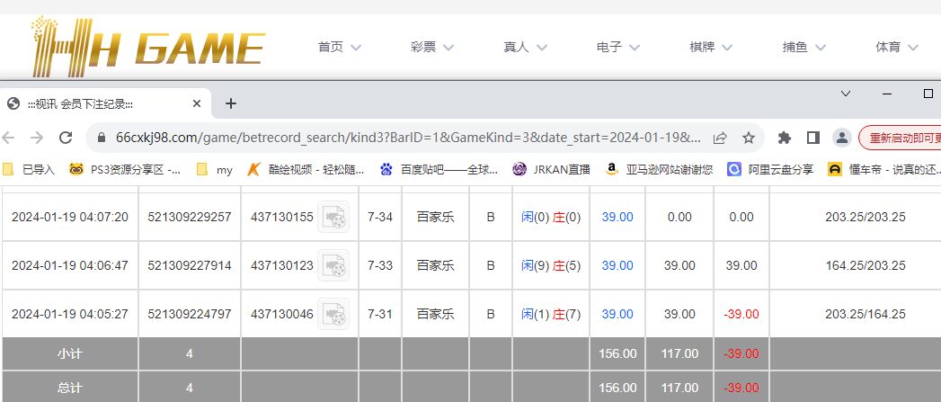This screenshot has height=402, width=941.
Task: Open video replay for round 437130155
Action: click(x=333, y=217)
